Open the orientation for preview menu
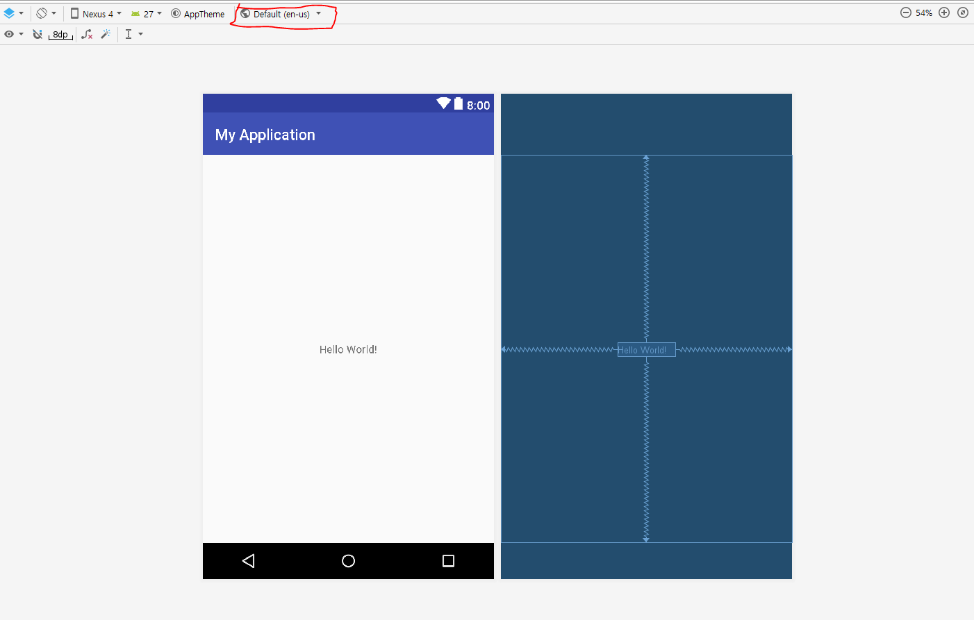974x620 pixels. tap(46, 13)
